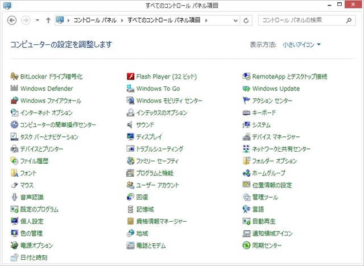Open the Windows ファイアウォール icon
Image resolution: width=364 pixels, height=266 pixels.
(14, 101)
